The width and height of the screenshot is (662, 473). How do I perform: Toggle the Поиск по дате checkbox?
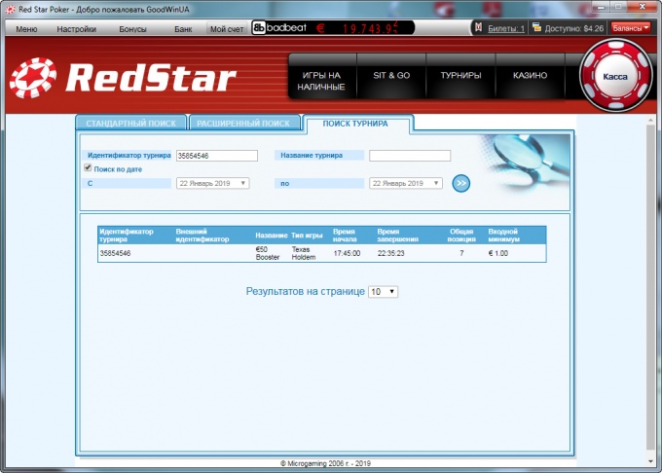88,168
